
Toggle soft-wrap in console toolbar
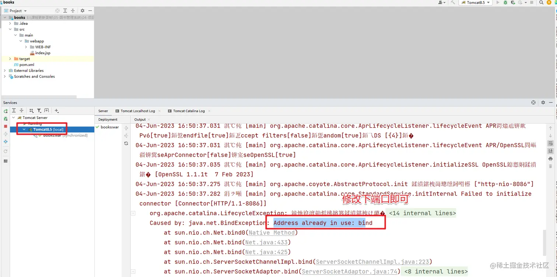click(x=550, y=143)
